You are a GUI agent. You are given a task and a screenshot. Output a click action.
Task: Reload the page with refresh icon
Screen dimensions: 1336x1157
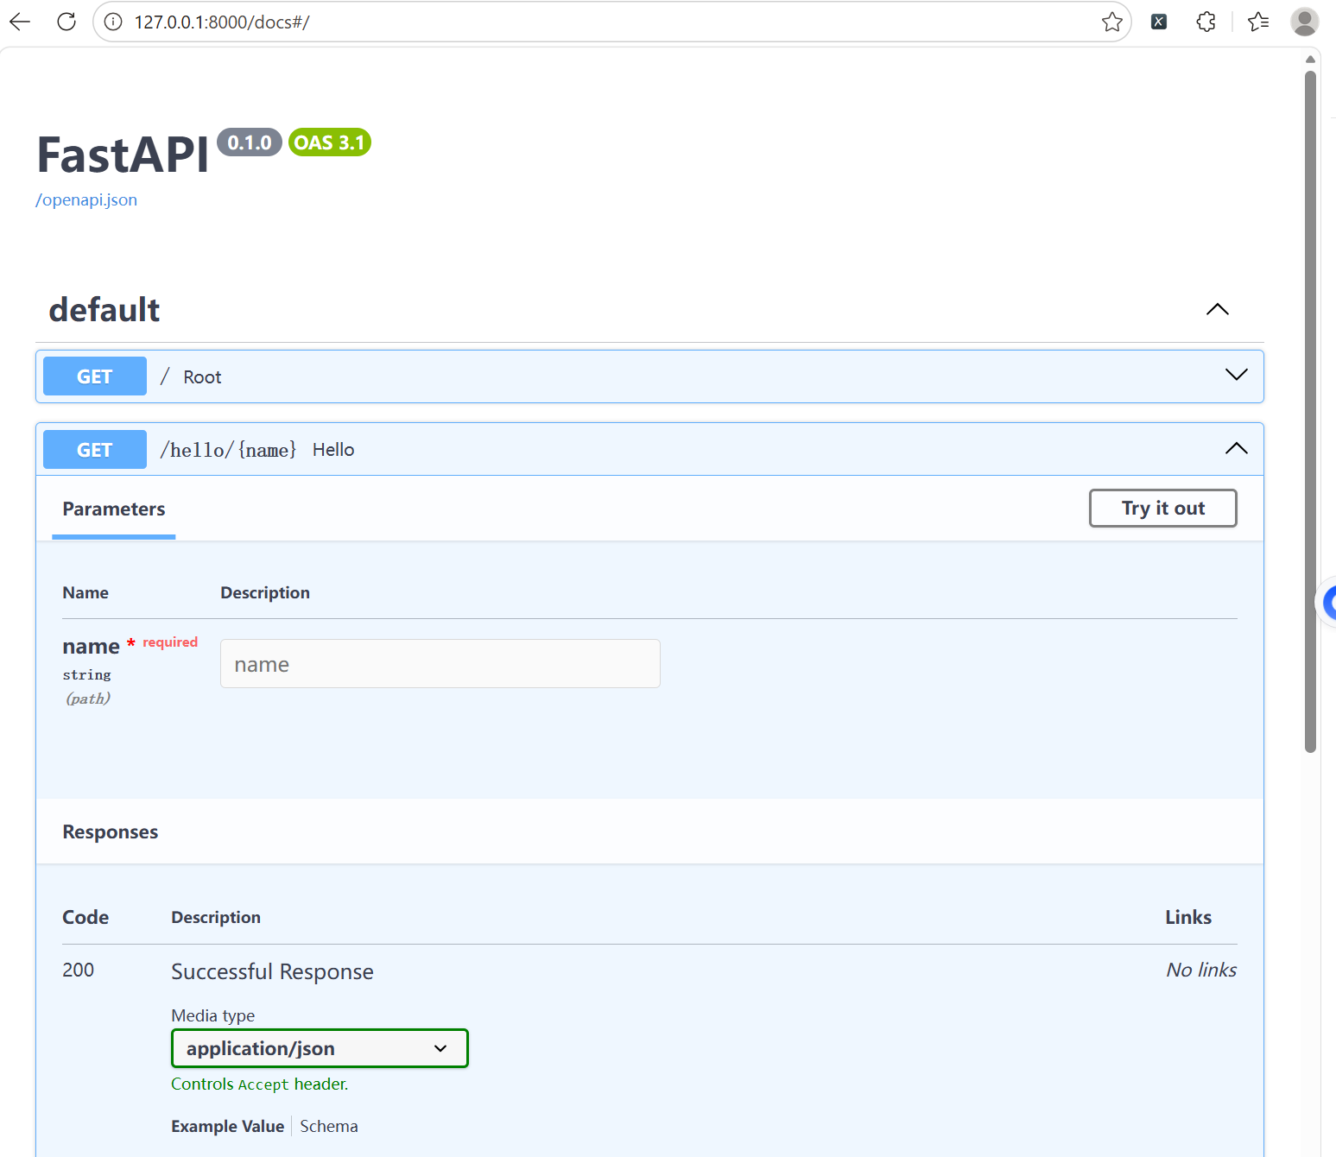[x=66, y=22]
